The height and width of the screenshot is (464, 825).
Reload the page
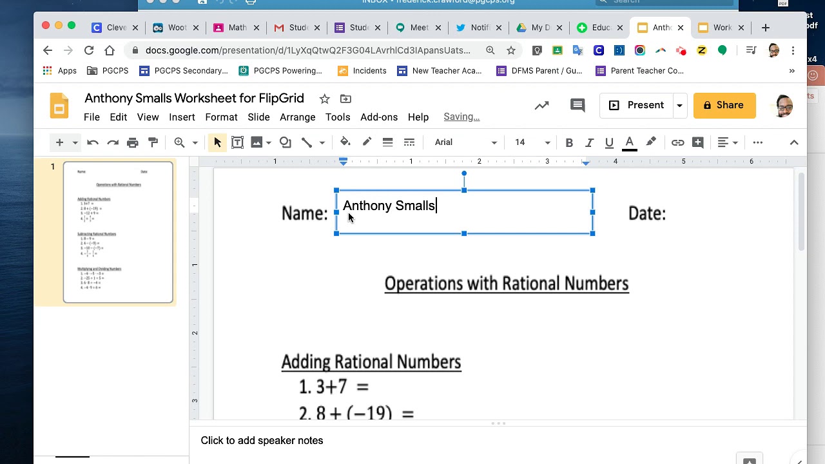coord(89,50)
